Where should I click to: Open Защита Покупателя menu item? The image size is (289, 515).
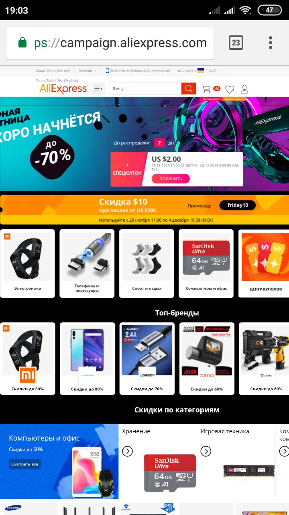click(x=53, y=70)
